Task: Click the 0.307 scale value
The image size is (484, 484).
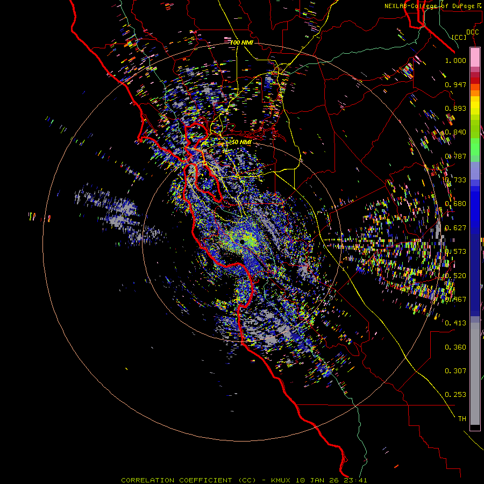Action: tap(455, 371)
